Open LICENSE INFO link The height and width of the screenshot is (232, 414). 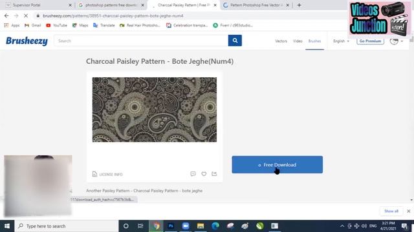(107, 174)
